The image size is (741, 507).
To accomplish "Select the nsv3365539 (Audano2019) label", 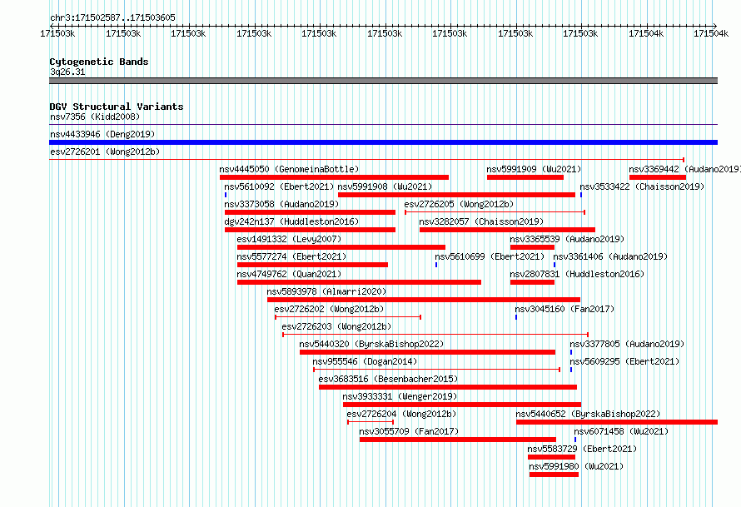I will pyautogui.click(x=567, y=239).
